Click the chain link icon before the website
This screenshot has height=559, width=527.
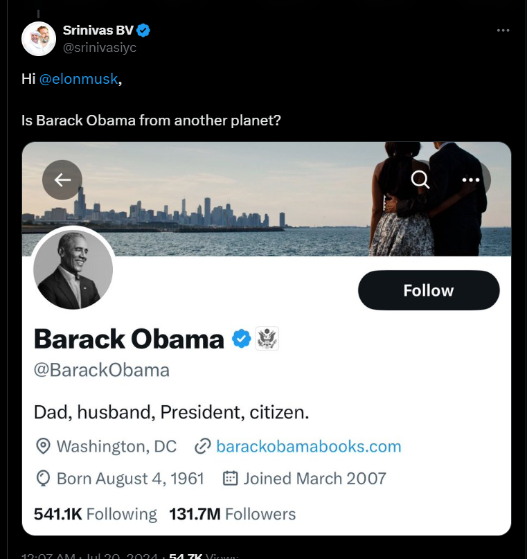pyautogui.click(x=203, y=447)
